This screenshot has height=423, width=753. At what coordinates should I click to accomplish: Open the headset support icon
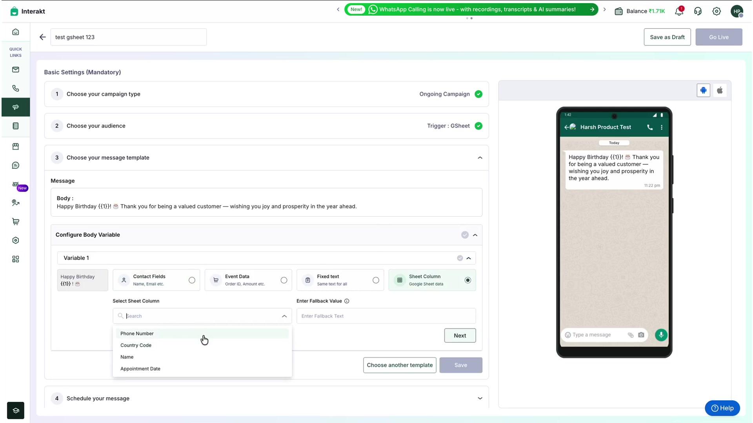coord(698,11)
